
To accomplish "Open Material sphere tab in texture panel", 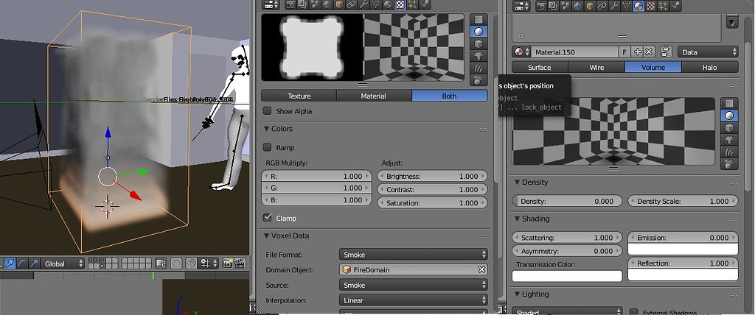I will tap(388, 5).
